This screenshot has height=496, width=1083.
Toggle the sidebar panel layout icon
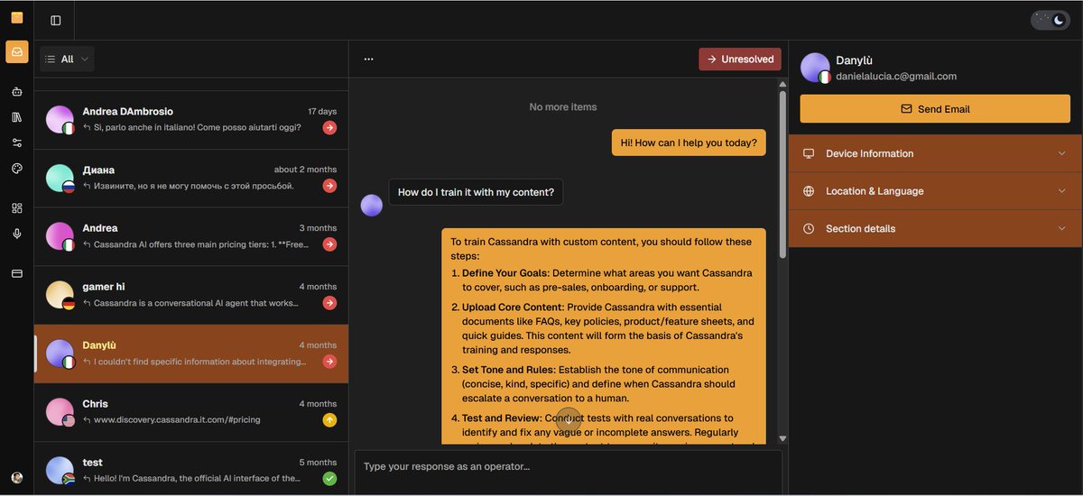[x=56, y=20]
